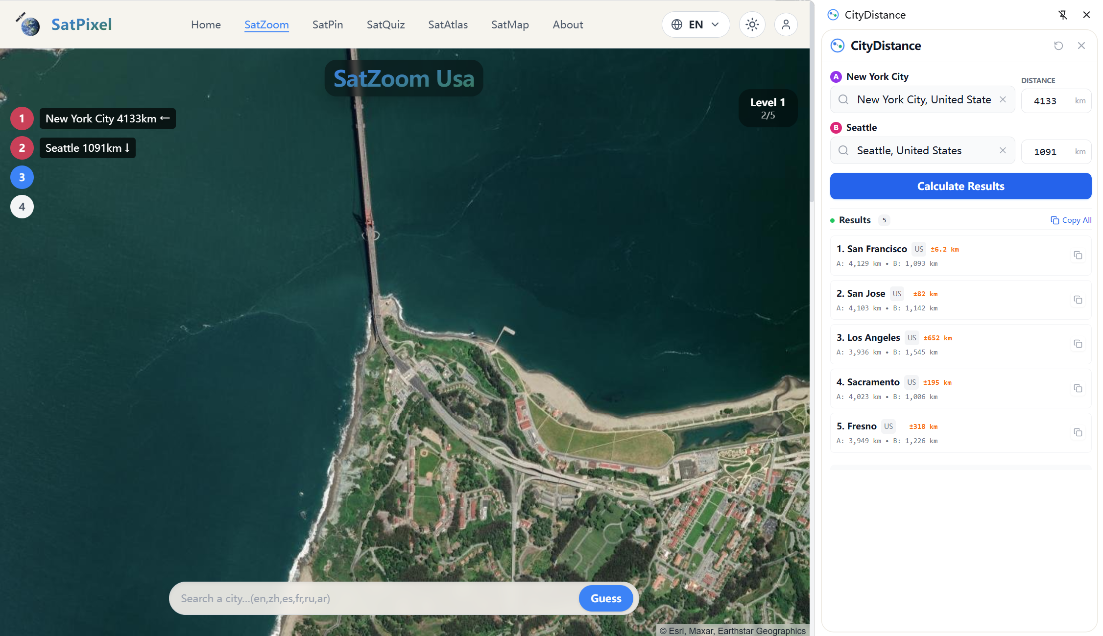Click the SatPixel globe logo

tap(28, 25)
